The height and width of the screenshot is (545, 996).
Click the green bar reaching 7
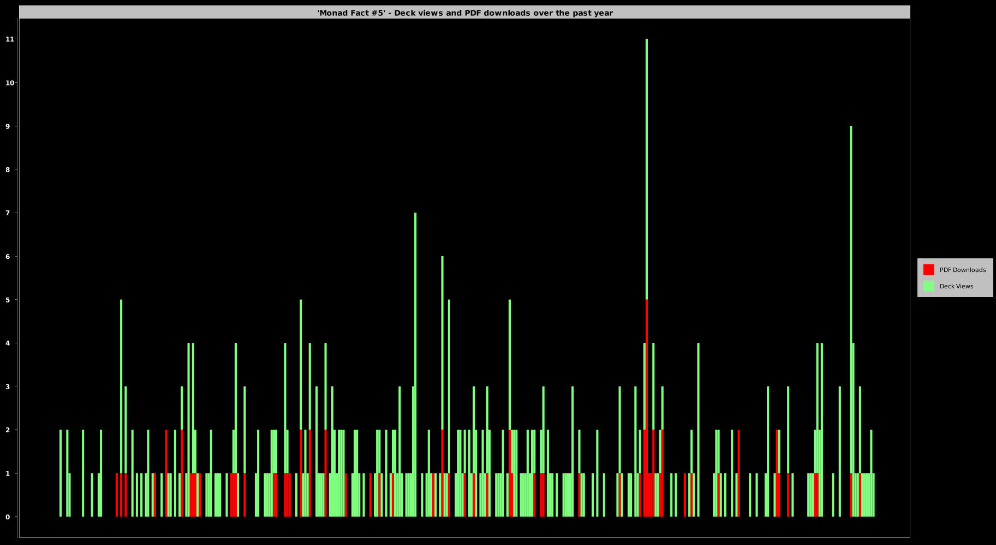click(x=415, y=365)
